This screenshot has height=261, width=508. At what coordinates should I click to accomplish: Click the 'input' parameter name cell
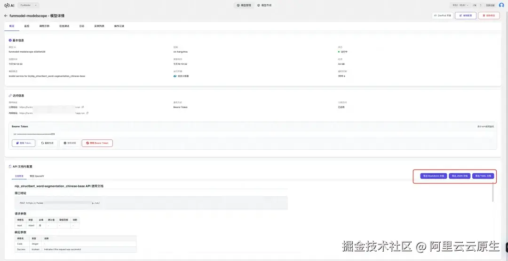pos(21,225)
